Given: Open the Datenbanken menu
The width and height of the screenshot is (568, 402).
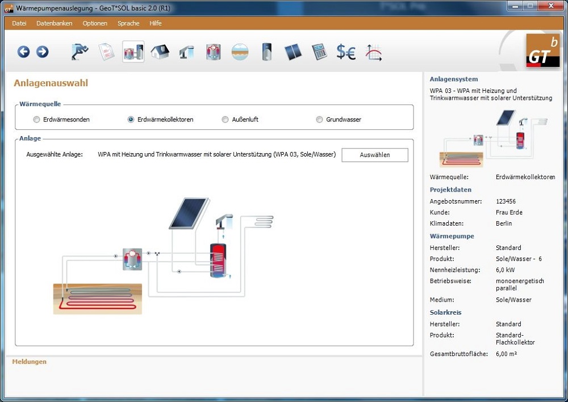Looking at the screenshot, I should pos(55,23).
